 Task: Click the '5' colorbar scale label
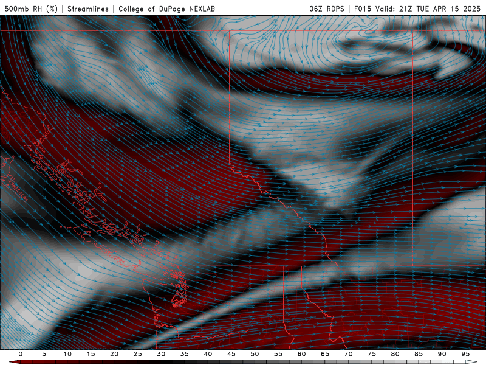44,354
